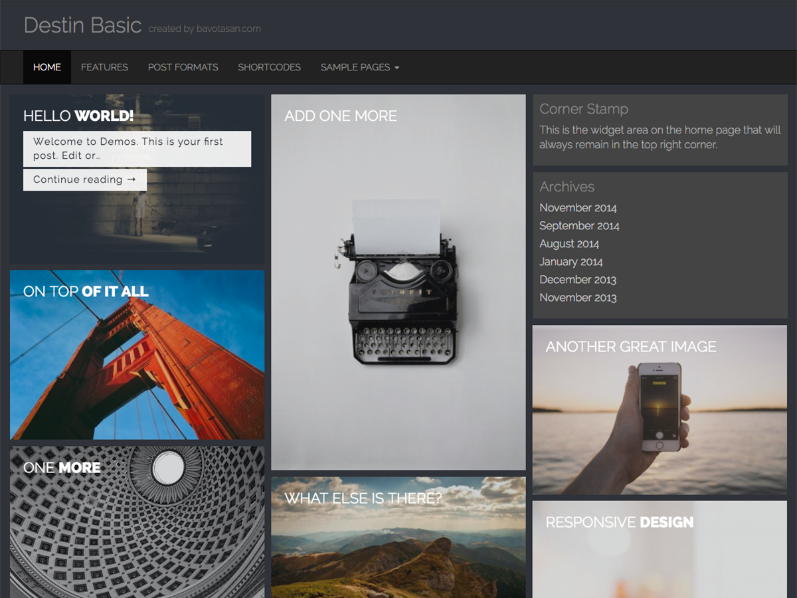This screenshot has height=598, width=797.
Task: Open the POST FORMATS menu item
Action: (x=183, y=67)
